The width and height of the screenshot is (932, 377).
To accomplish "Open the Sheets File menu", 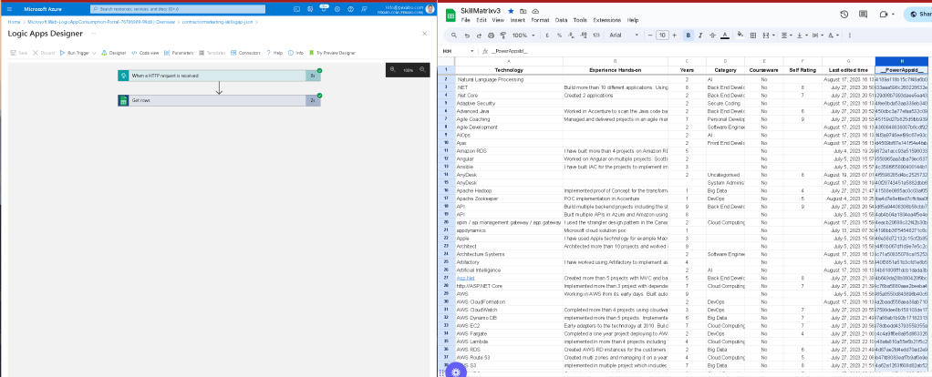I will coord(465,20).
